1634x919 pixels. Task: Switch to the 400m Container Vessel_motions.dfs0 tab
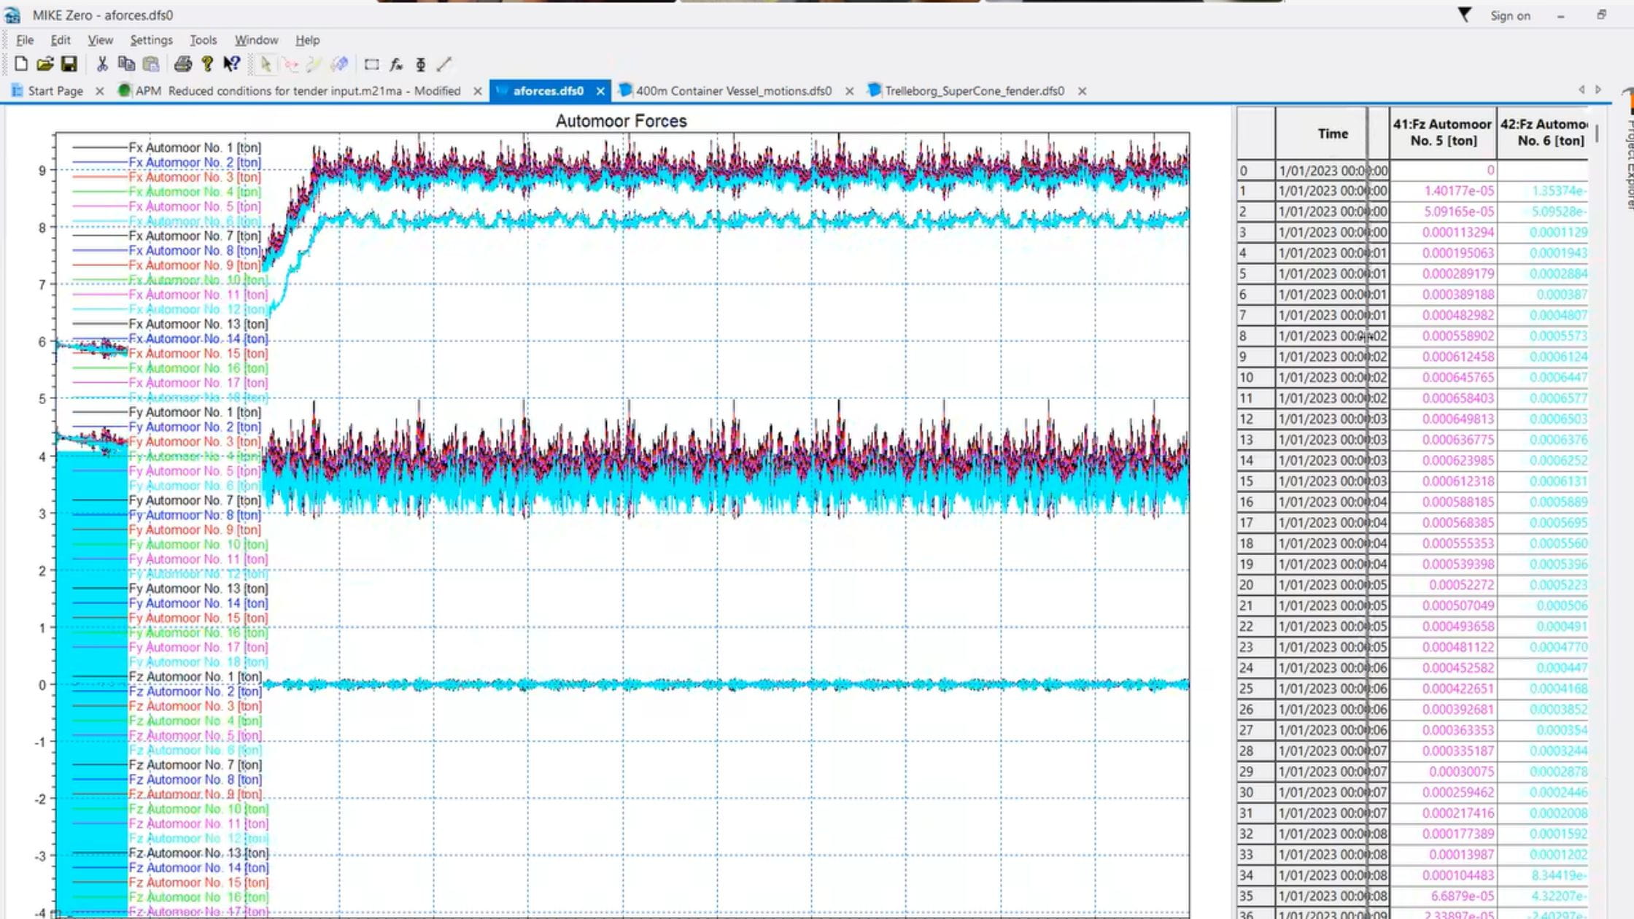click(x=733, y=90)
